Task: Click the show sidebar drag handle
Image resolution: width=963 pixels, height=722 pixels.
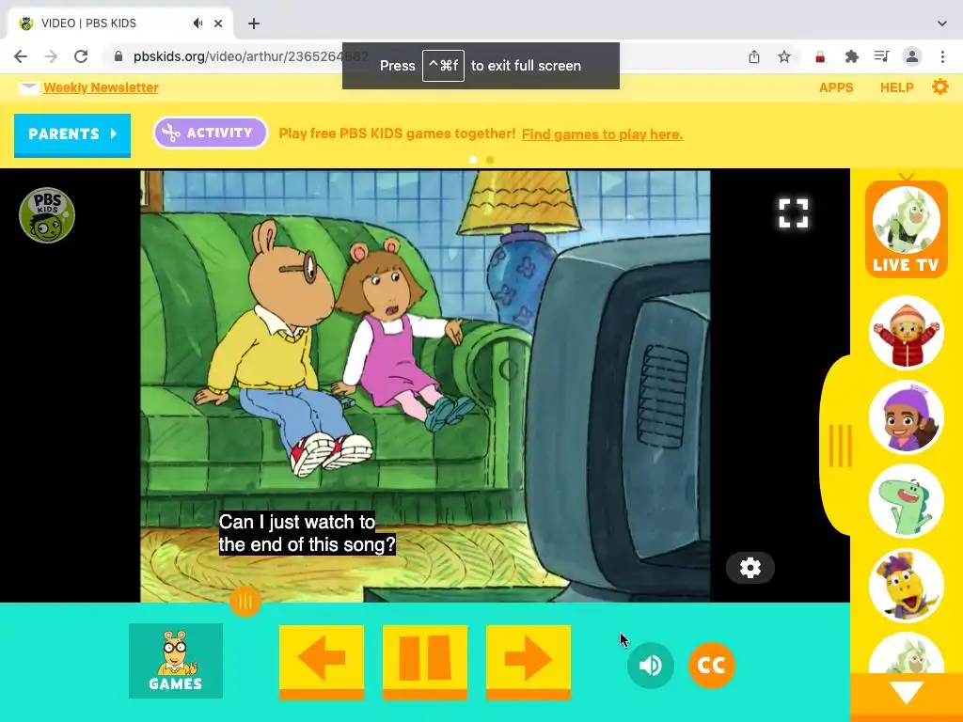Action: (x=840, y=446)
